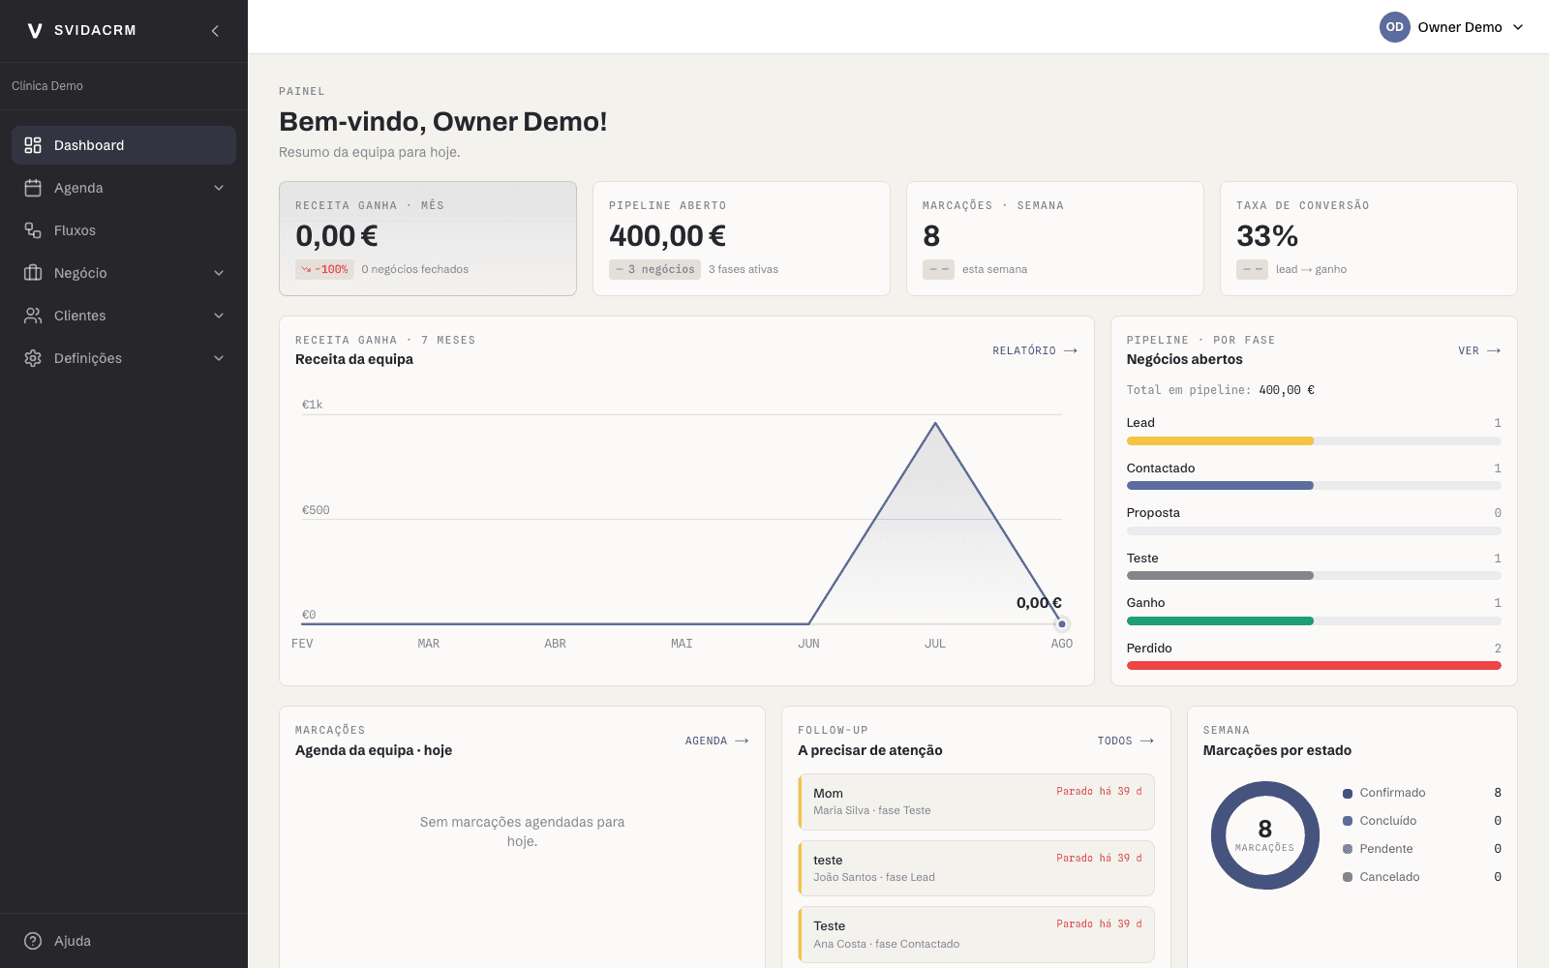The height and width of the screenshot is (968, 1549).
Task: Click the AGO data point on chart
Action: click(x=1062, y=624)
